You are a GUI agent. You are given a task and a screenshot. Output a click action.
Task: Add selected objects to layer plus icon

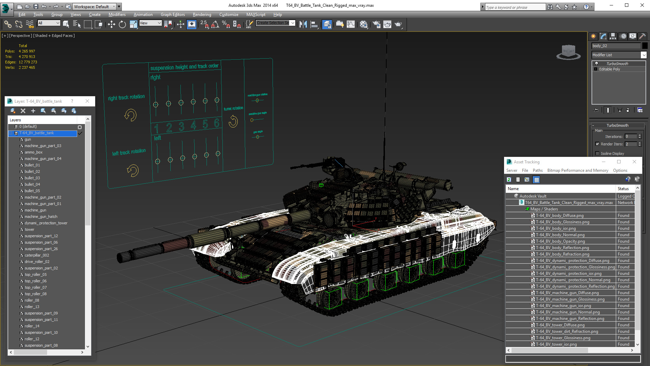pyautogui.click(x=33, y=111)
